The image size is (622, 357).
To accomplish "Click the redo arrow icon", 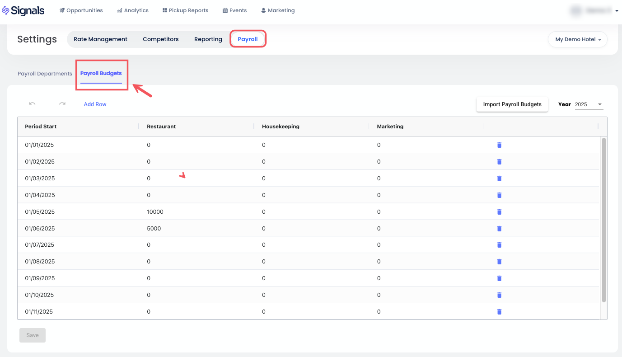I will pos(62,104).
